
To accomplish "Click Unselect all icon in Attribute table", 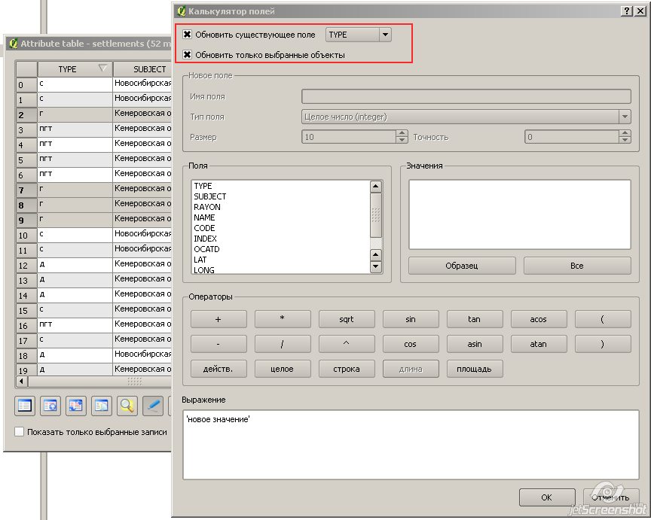I will (x=25, y=406).
